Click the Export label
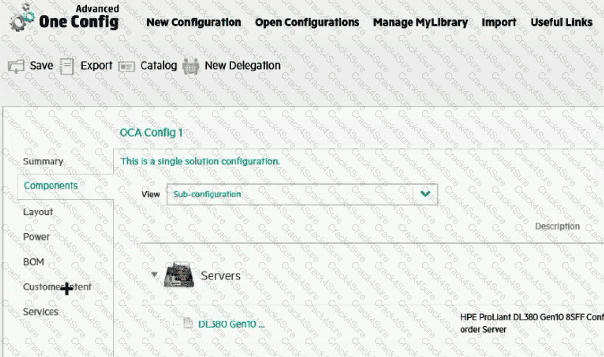Screen dimensions: 604x357 click(96, 65)
